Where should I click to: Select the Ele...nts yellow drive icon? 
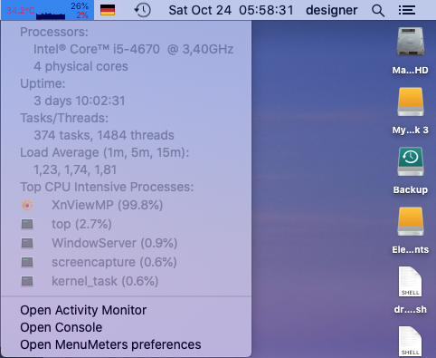[411, 221]
